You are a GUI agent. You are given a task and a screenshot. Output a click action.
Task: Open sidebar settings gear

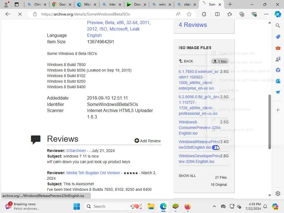click(278, 194)
